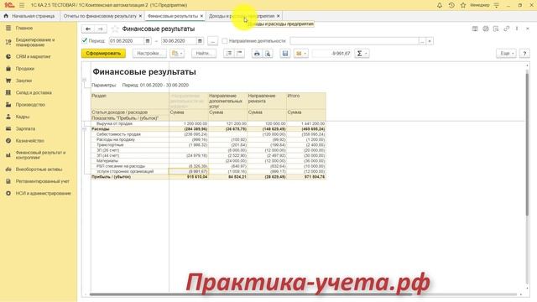
Task: Open the CRM и маркетинг section
Action: click(x=33, y=56)
